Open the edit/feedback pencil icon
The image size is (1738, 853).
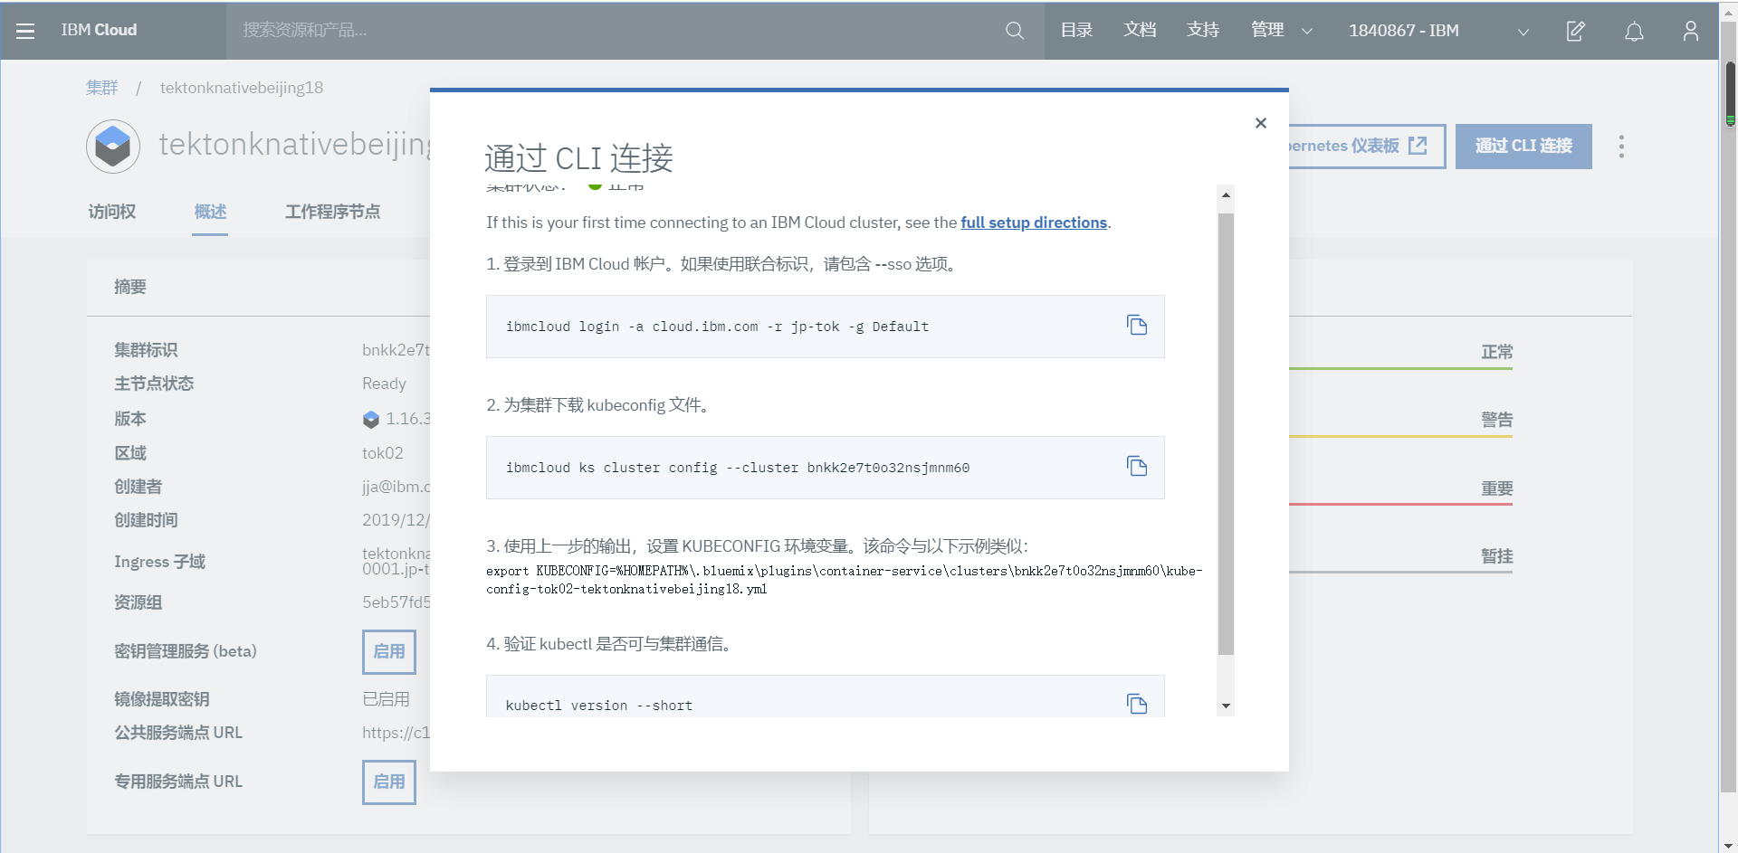(1576, 31)
